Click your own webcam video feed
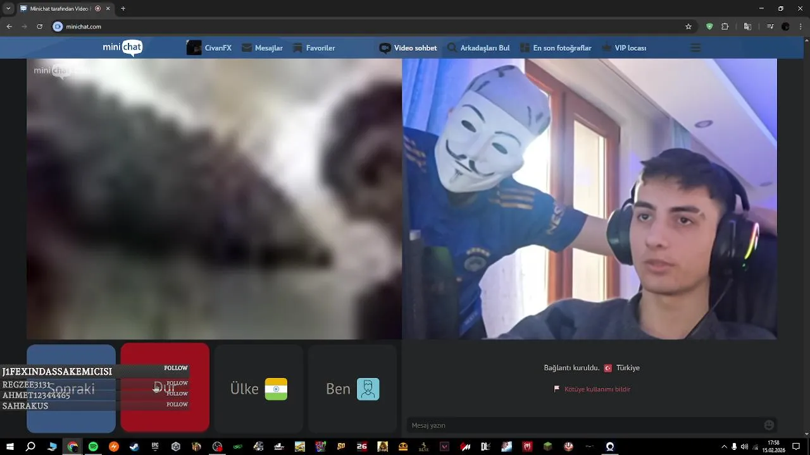Viewport: 810px width, 455px height. pos(590,199)
